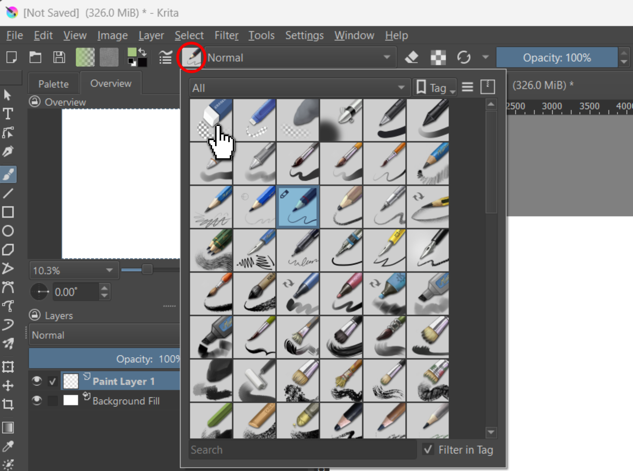Hide the Paint Layer 1 layer
This screenshot has width=633, height=471.
click(x=37, y=381)
